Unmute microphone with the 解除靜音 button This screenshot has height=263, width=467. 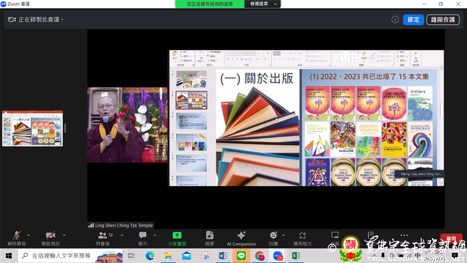pyautogui.click(x=16, y=238)
